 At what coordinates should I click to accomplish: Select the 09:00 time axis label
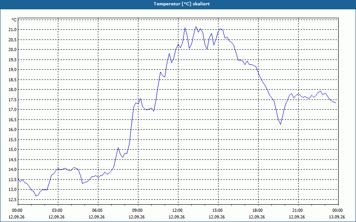point(137,210)
